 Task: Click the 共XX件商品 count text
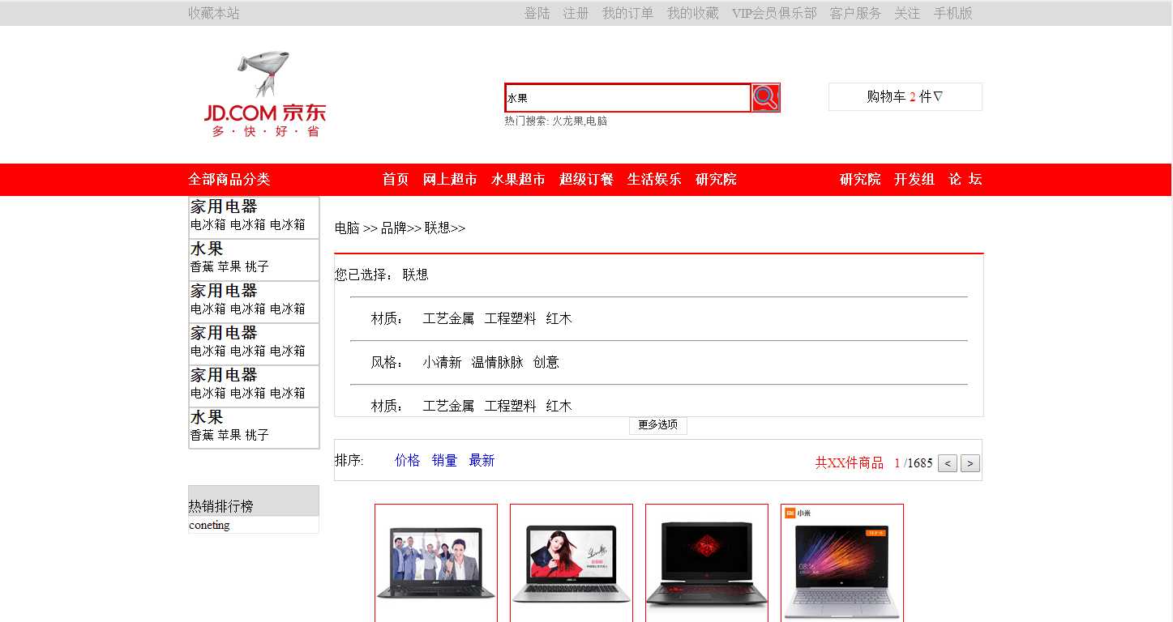tap(850, 462)
